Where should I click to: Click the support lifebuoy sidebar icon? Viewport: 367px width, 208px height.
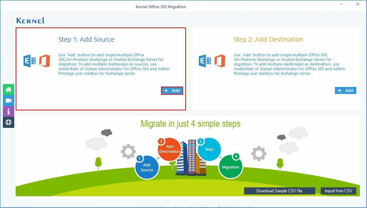point(8,122)
